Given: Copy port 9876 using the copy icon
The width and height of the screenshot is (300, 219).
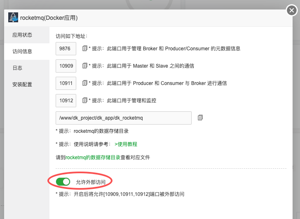Looking at the screenshot, I should (84, 49).
